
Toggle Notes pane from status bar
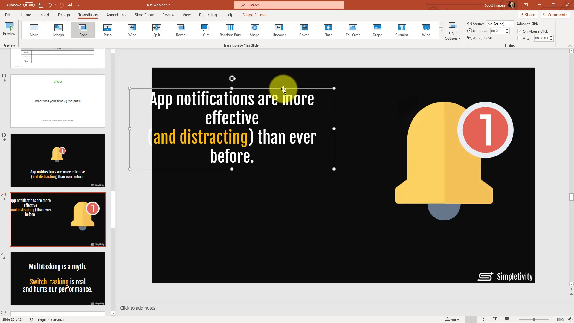(452, 319)
